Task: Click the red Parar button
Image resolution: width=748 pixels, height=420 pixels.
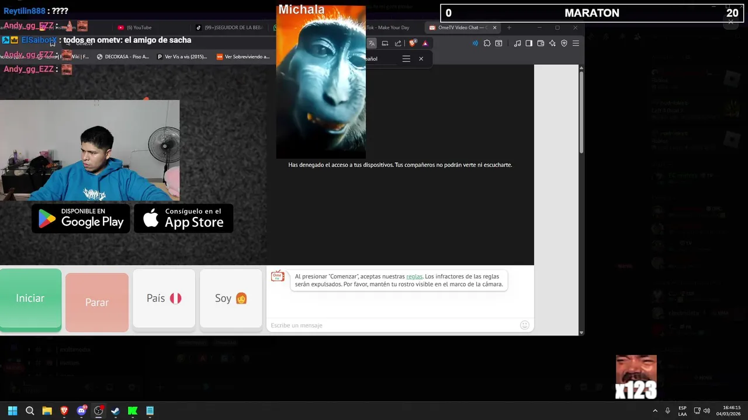Action: click(x=97, y=302)
